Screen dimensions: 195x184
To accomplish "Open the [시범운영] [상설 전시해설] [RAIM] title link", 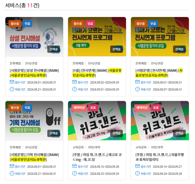I will pos(34,73).
